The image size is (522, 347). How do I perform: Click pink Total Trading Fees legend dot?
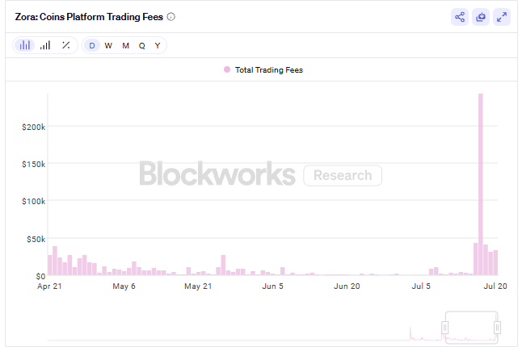[227, 69]
